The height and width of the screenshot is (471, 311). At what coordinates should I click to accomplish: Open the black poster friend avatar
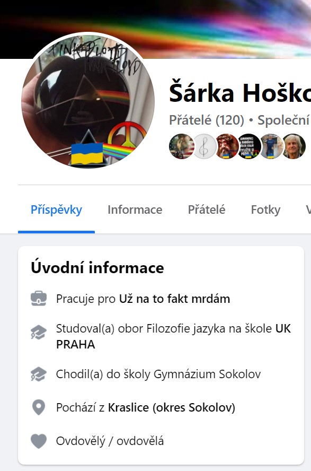249,146
